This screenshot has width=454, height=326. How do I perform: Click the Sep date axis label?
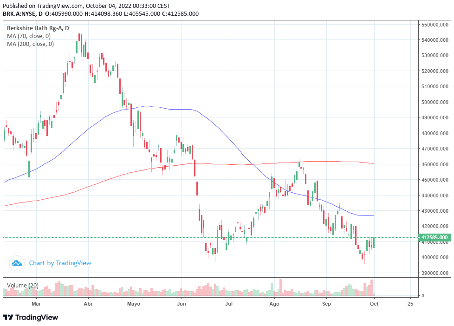[326, 304]
